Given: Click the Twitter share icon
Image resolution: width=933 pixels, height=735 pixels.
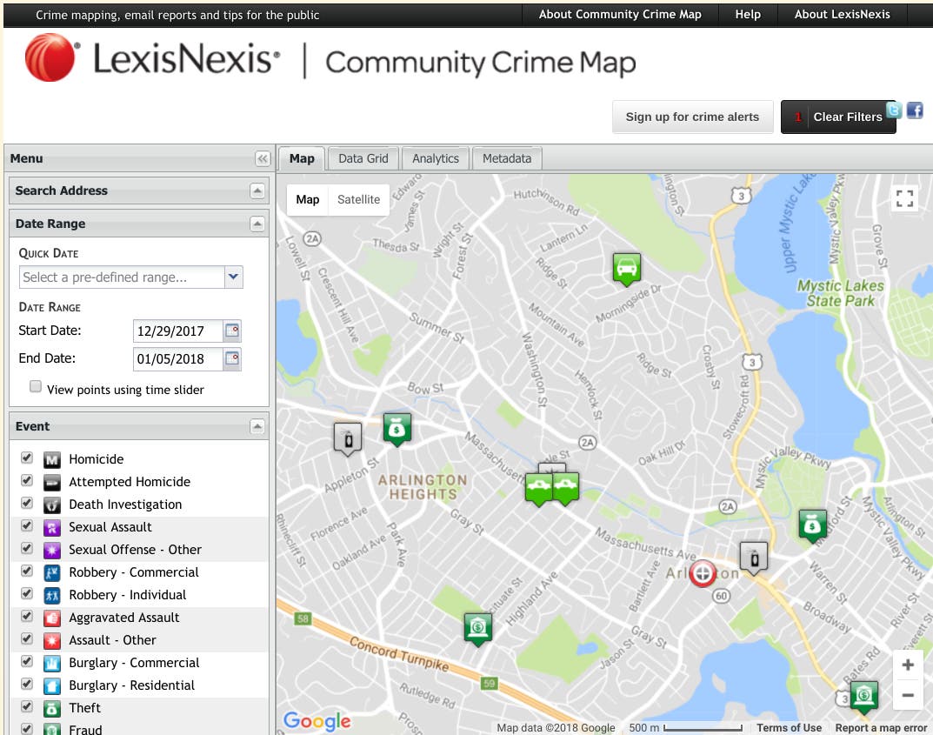Looking at the screenshot, I should pos(893,110).
